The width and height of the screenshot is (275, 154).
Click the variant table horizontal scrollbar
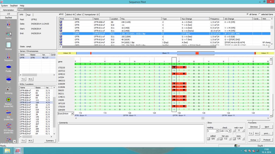[x=139, y=47]
